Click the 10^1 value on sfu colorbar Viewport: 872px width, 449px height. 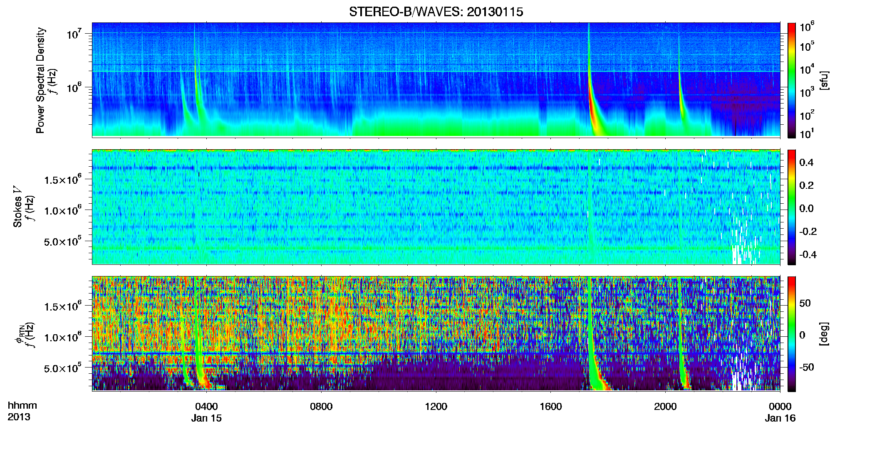pos(807,133)
